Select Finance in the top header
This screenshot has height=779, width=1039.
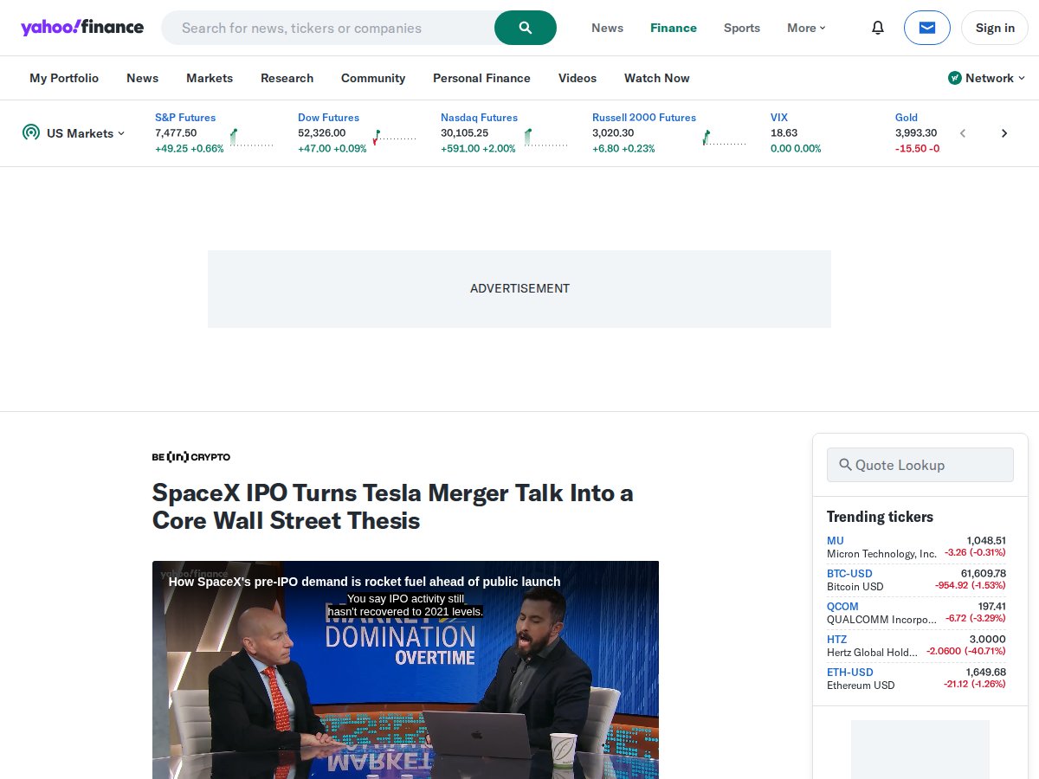(x=674, y=28)
